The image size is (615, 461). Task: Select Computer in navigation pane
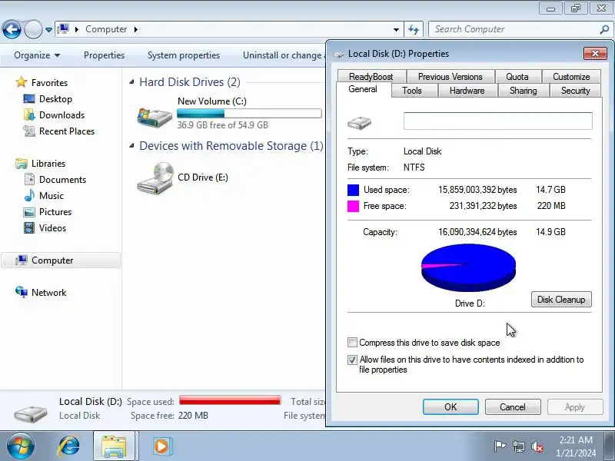click(x=61, y=260)
